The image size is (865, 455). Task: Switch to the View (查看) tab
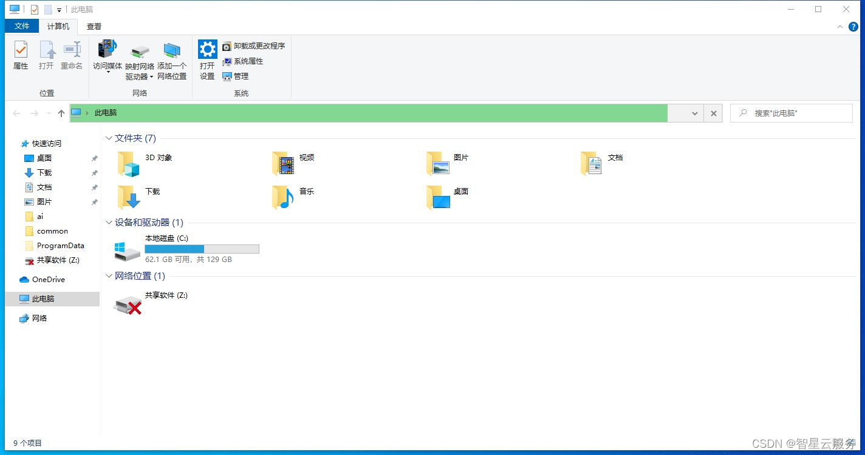94,26
